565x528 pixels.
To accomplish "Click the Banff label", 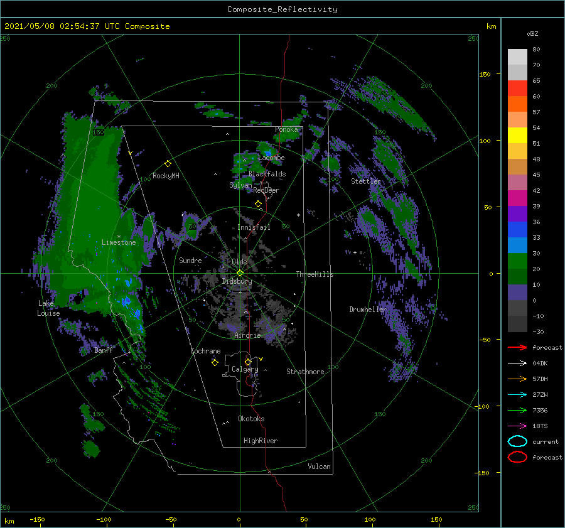I will (104, 350).
